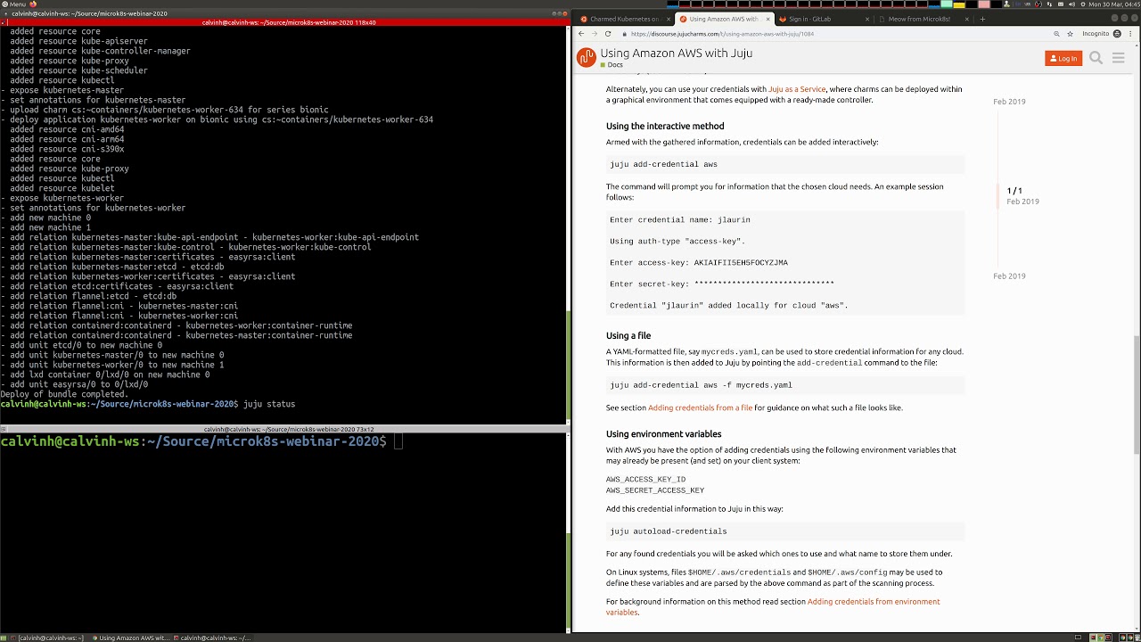Select the Using Amazon AWS with Juju tab
This screenshot has width=1141, height=642.
pos(723,19)
